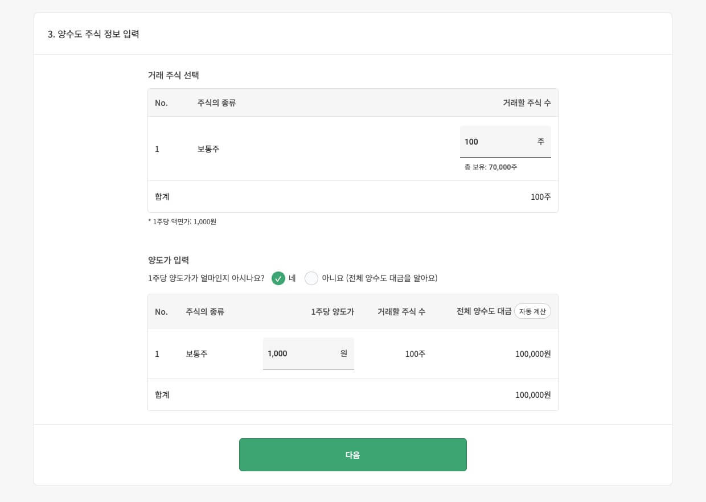Select the 아니요 radio button
Screen dimensions: 706x502
[311, 278]
